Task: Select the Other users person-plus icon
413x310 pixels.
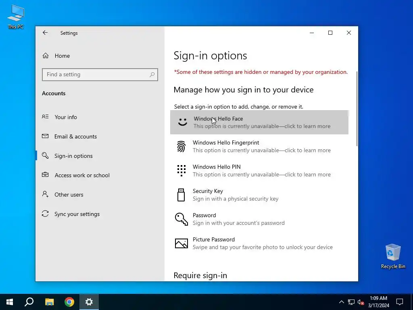Action: tap(45, 194)
